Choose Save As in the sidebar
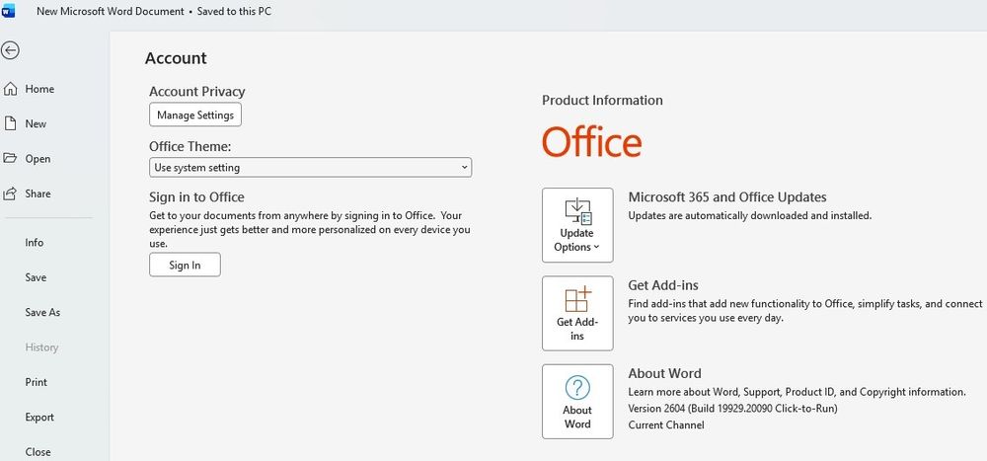987x461 pixels. pos(42,312)
